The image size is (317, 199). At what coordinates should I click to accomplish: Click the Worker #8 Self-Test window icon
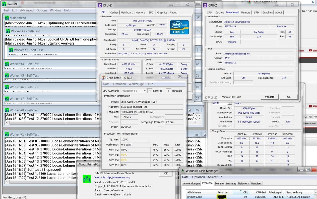[x=7, y=110]
